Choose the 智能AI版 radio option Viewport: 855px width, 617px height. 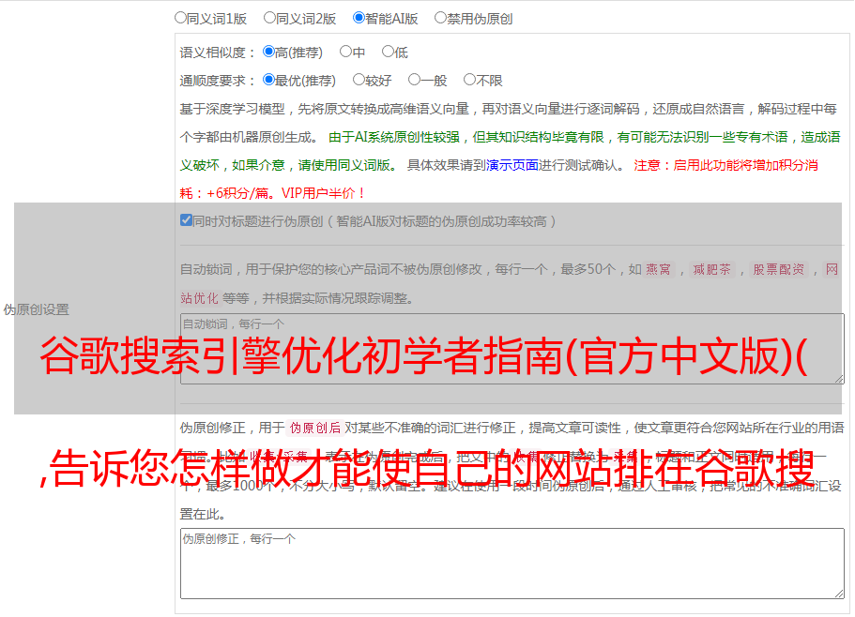pyautogui.click(x=359, y=18)
